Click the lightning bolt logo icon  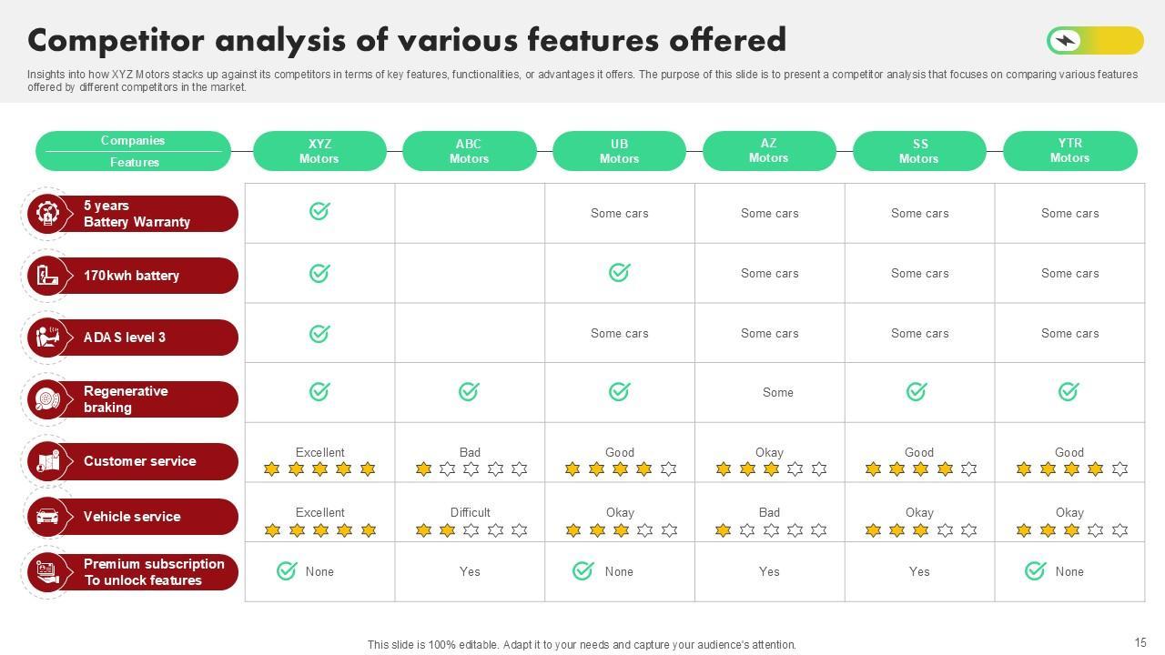click(1064, 40)
